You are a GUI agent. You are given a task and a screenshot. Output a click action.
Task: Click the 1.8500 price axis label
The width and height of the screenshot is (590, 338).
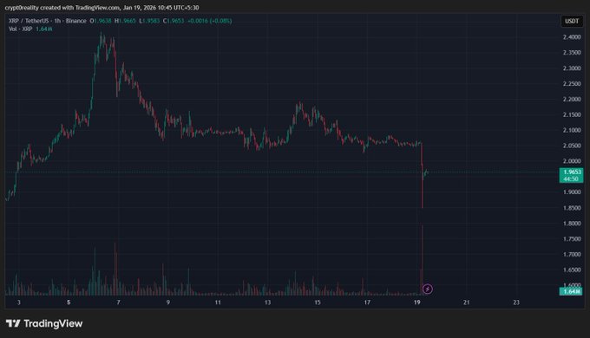(x=572, y=207)
